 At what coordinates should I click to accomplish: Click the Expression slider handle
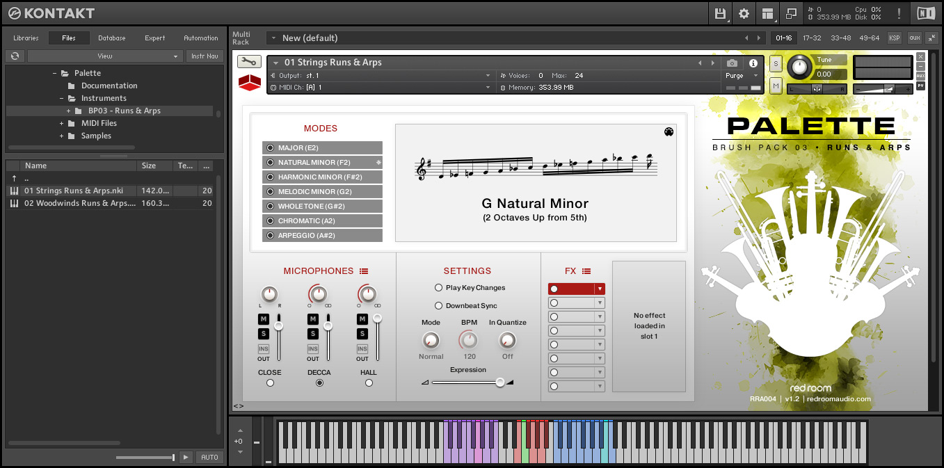click(x=499, y=382)
